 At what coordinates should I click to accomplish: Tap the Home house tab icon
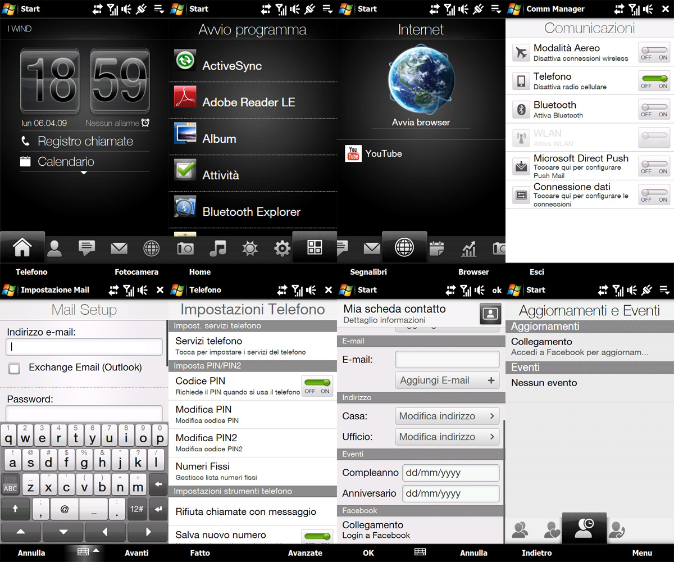[22, 247]
